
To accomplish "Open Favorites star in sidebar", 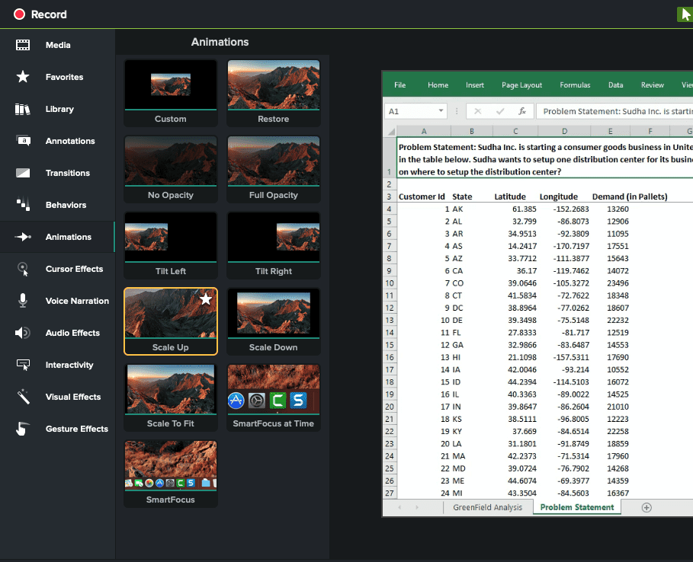I will (x=23, y=77).
